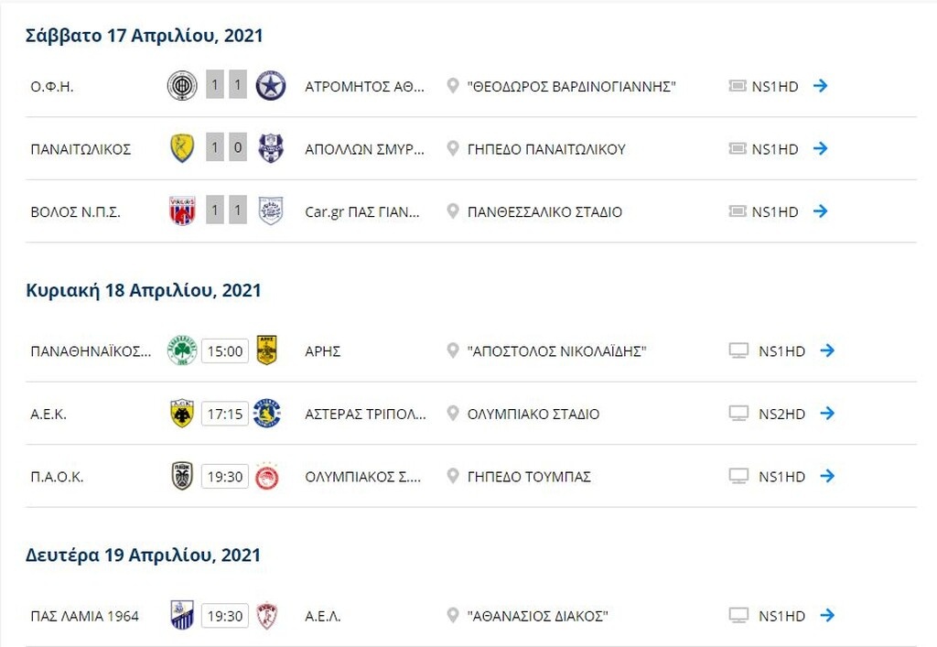The width and height of the screenshot is (937, 647).
Task: Click the NS2HD channel label
Action: click(x=781, y=414)
